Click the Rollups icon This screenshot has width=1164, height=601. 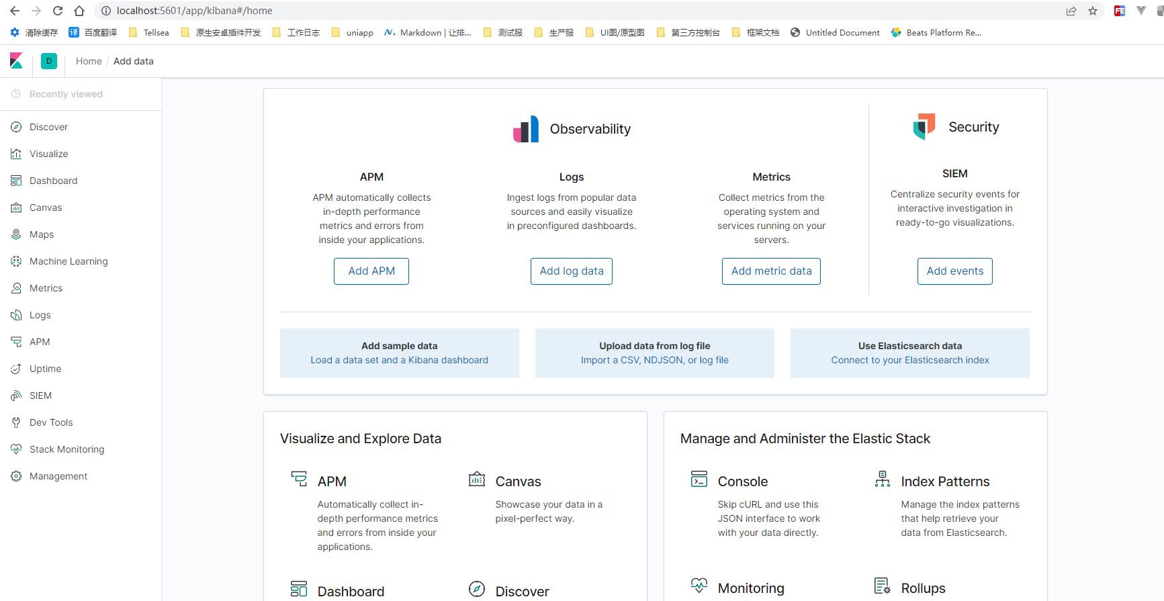(883, 586)
